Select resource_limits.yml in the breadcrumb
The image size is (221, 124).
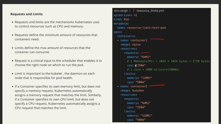point(150,11)
